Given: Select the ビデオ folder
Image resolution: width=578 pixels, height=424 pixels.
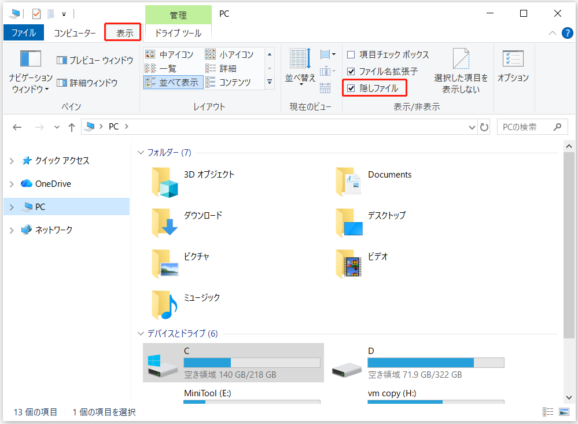Looking at the screenshot, I should [x=362, y=264].
